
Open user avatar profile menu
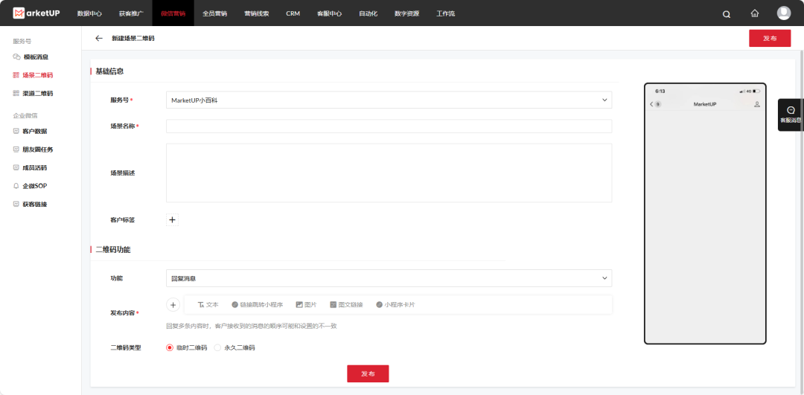tap(784, 13)
